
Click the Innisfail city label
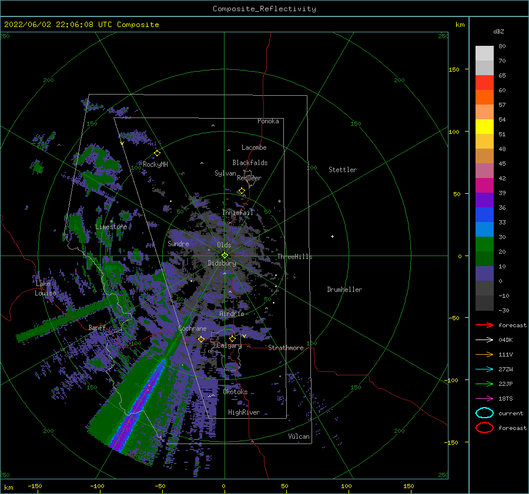[237, 213]
